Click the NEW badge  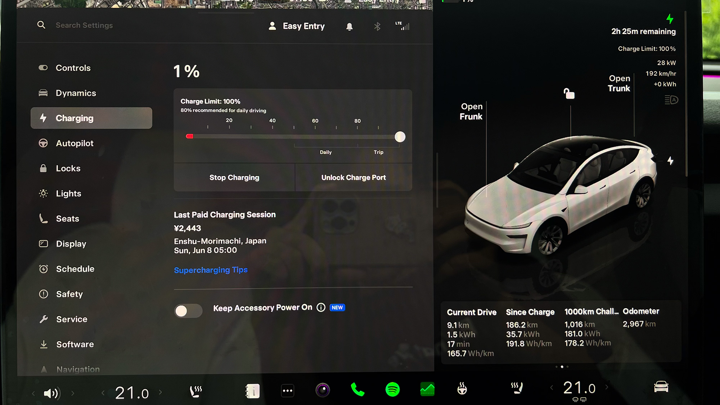[337, 307]
